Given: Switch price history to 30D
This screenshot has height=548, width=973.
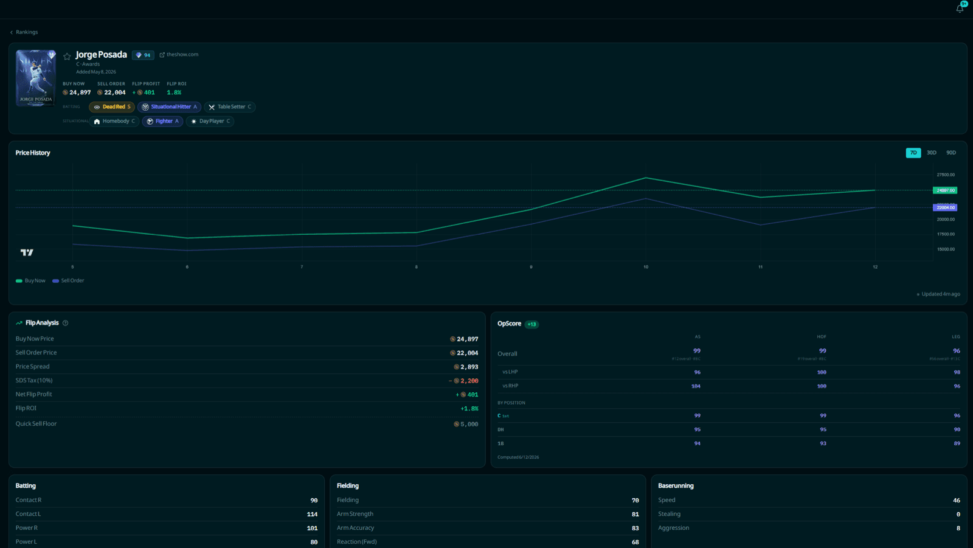Looking at the screenshot, I should (x=932, y=153).
